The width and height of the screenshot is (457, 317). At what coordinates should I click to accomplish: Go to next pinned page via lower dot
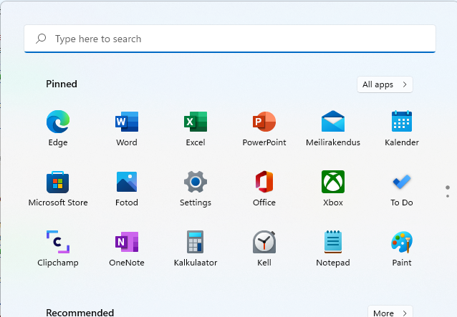pos(448,196)
